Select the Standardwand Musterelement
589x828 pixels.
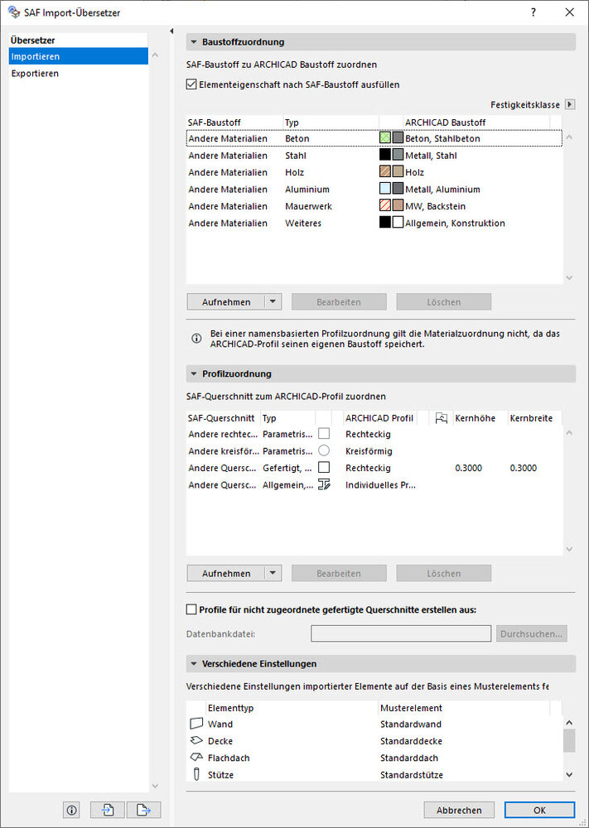tap(410, 724)
